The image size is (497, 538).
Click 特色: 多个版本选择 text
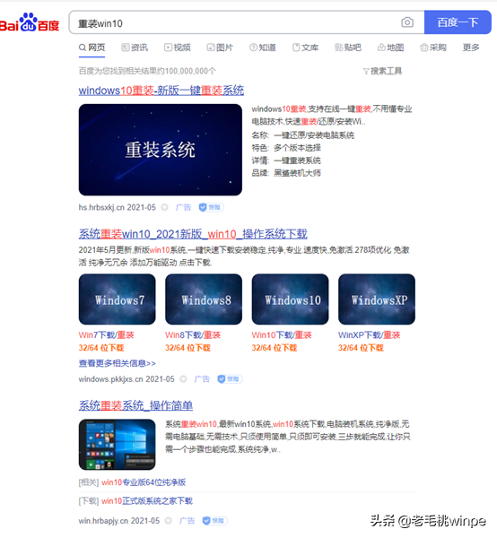click(x=286, y=148)
